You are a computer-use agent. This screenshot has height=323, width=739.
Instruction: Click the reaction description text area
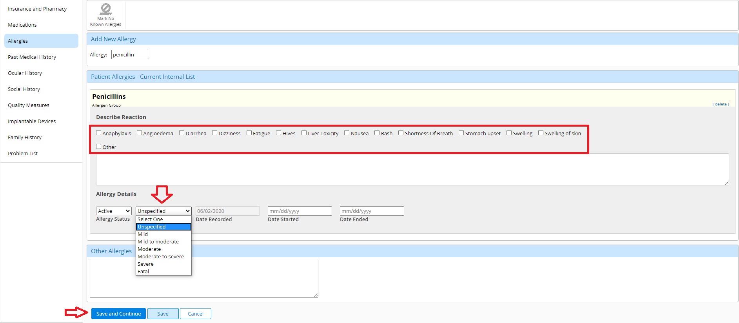pyautogui.click(x=412, y=169)
